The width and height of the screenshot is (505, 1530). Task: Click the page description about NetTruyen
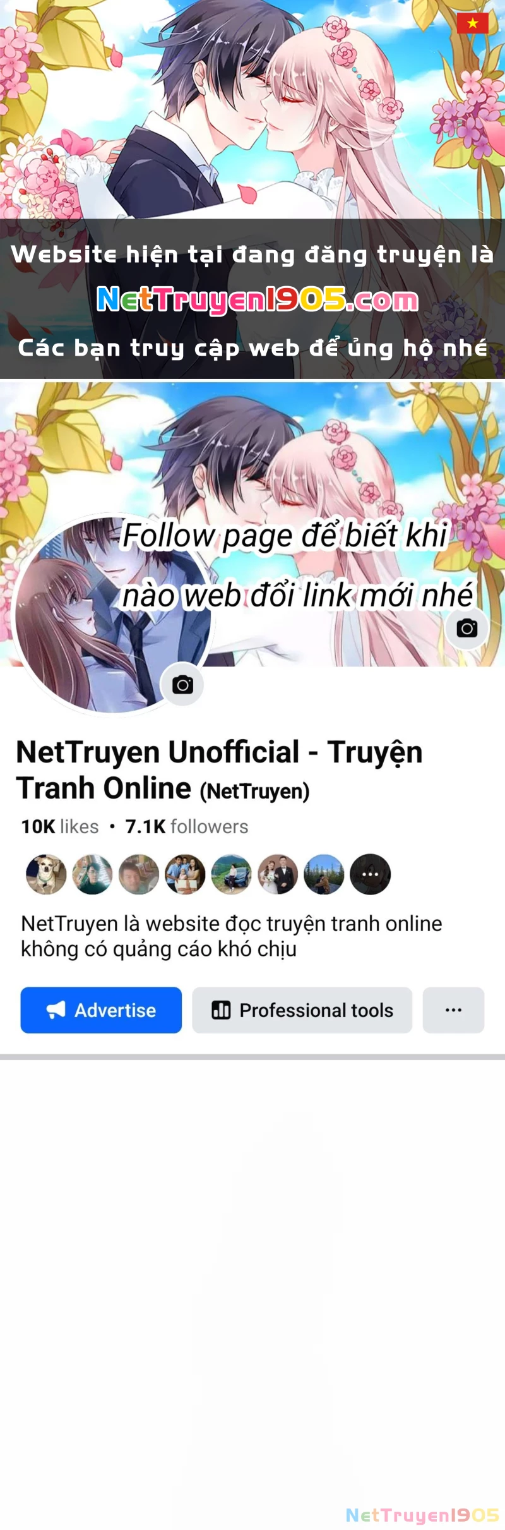pos(232,936)
